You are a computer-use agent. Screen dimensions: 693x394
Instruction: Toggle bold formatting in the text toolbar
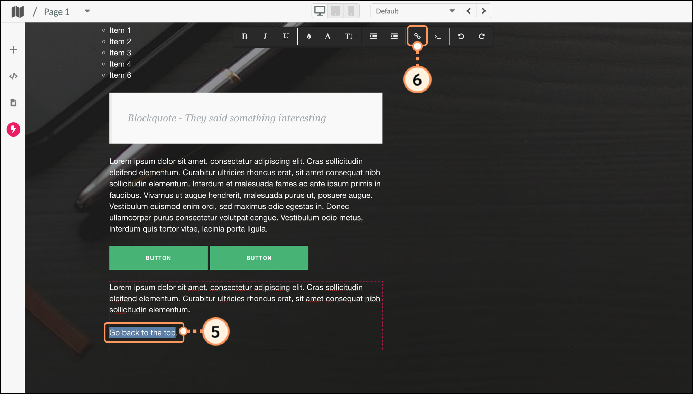244,36
